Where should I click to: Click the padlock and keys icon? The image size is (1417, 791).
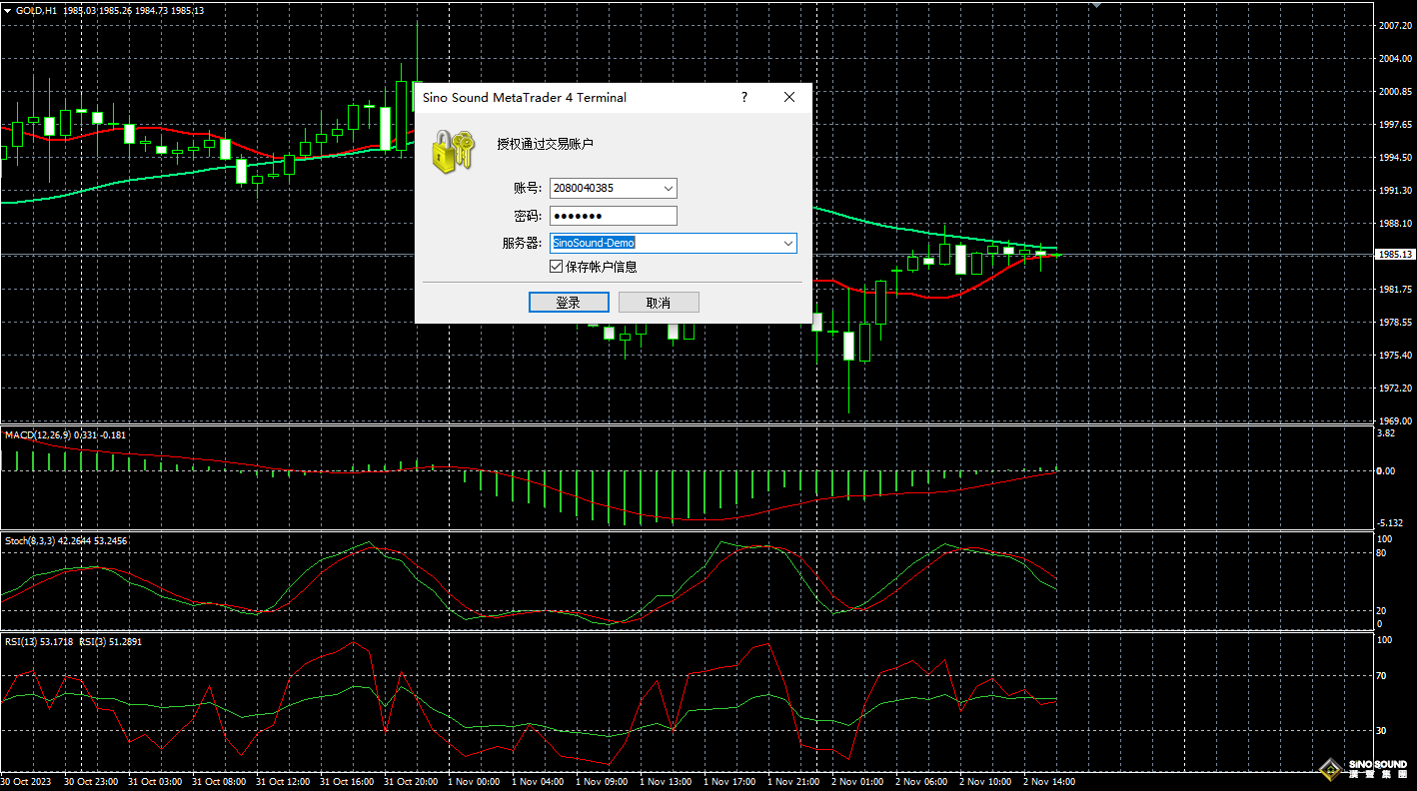(x=450, y=150)
